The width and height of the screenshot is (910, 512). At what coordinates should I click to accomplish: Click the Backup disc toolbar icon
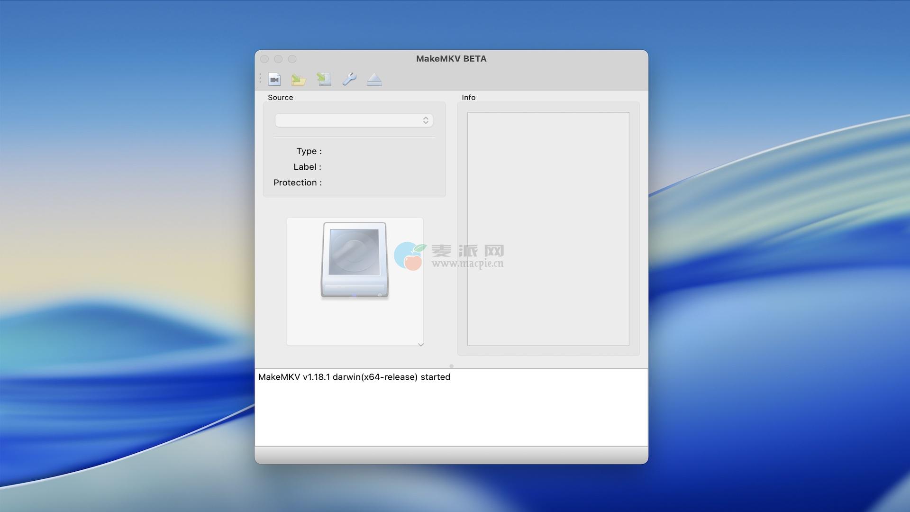[324, 79]
